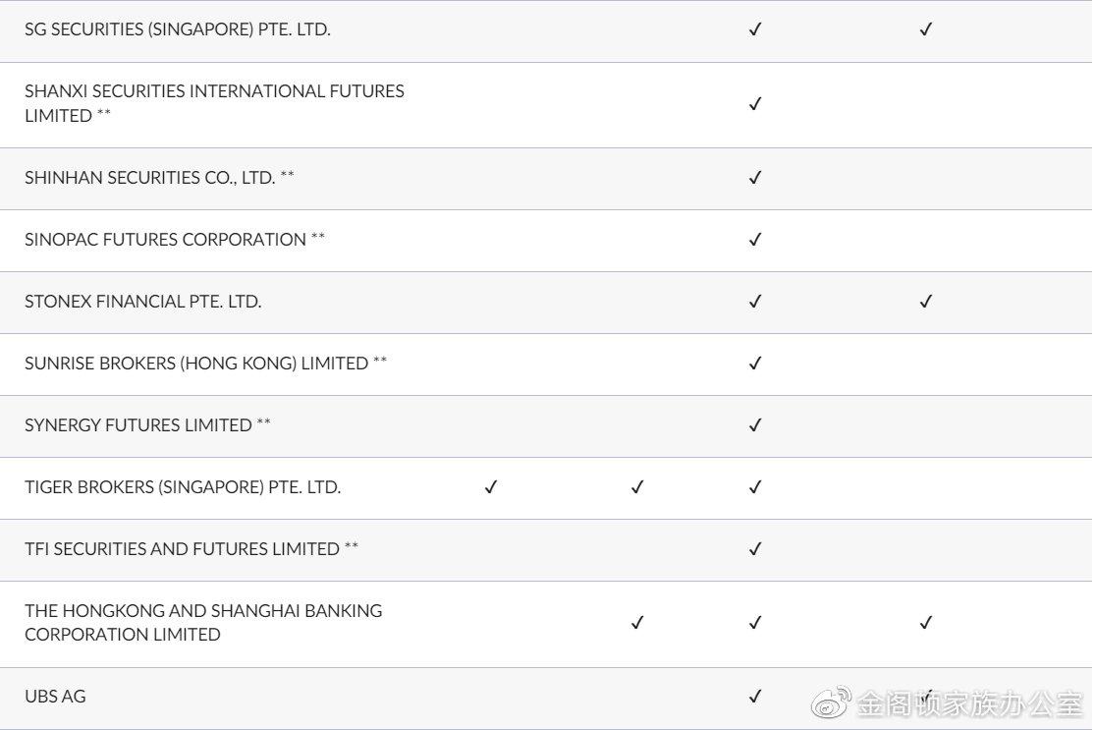The image size is (1094, 730).
Task: Click the last checkmark in SG Securities row
Action: click(925, 29)
